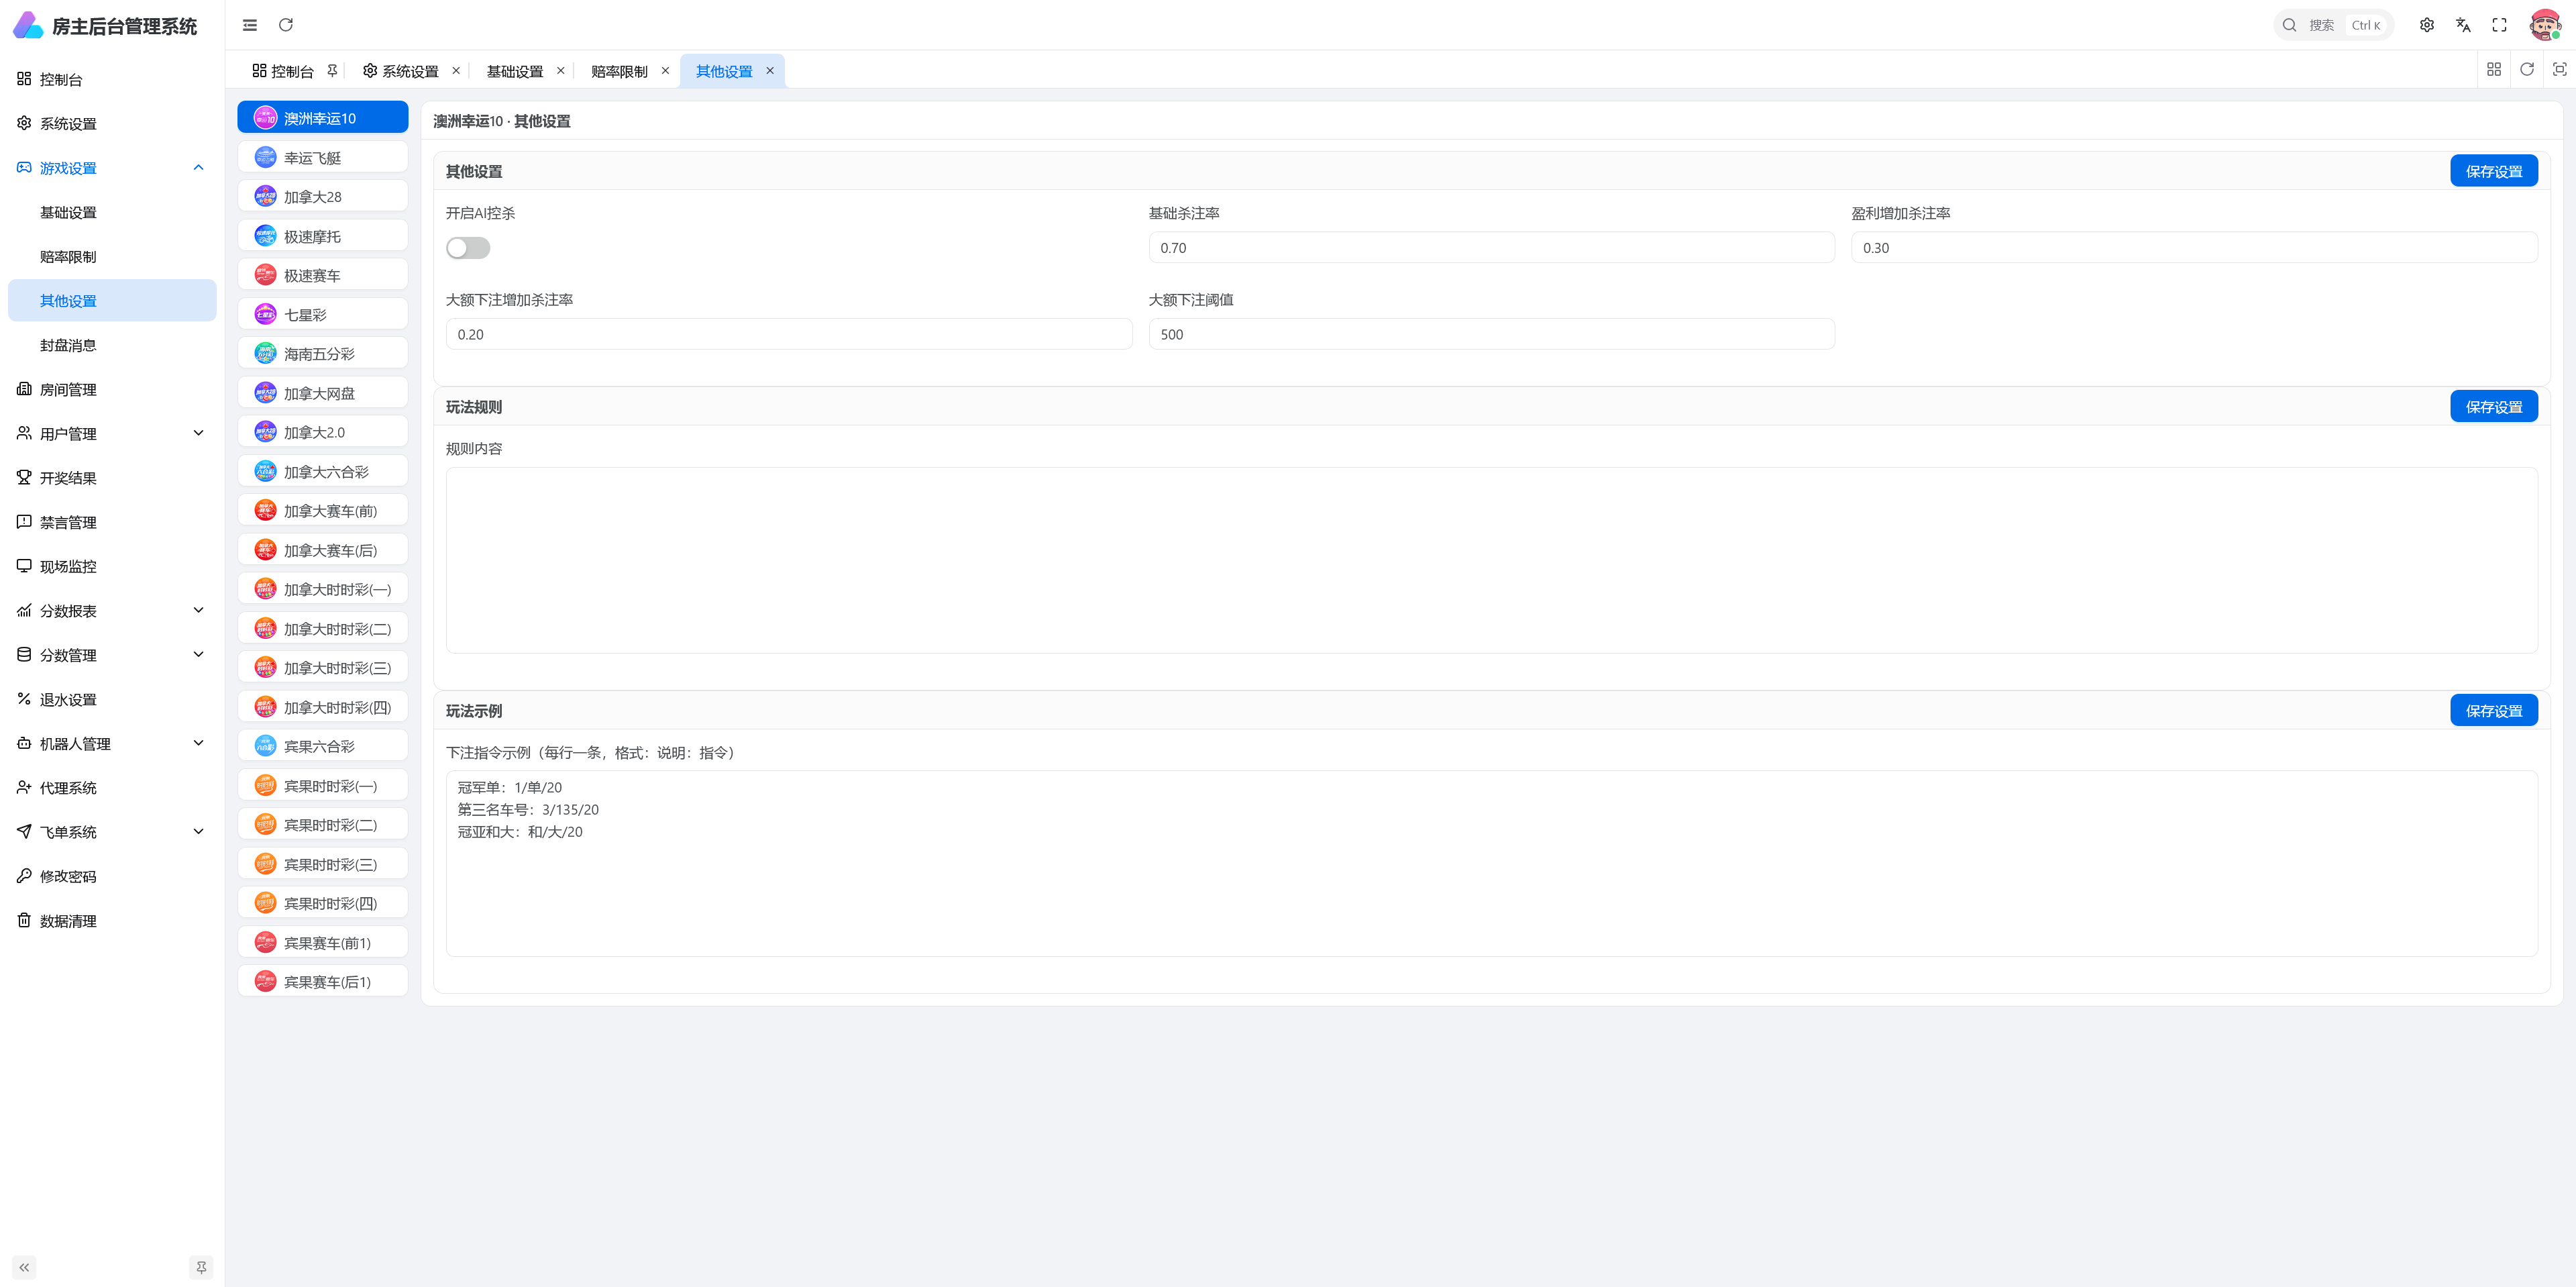Open 退水设置 in the sidebar
2576x1287 pixels.
112,699
